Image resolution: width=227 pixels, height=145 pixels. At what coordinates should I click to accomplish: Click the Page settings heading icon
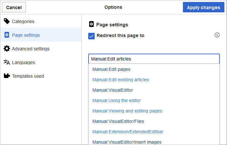tap(91, 24)
